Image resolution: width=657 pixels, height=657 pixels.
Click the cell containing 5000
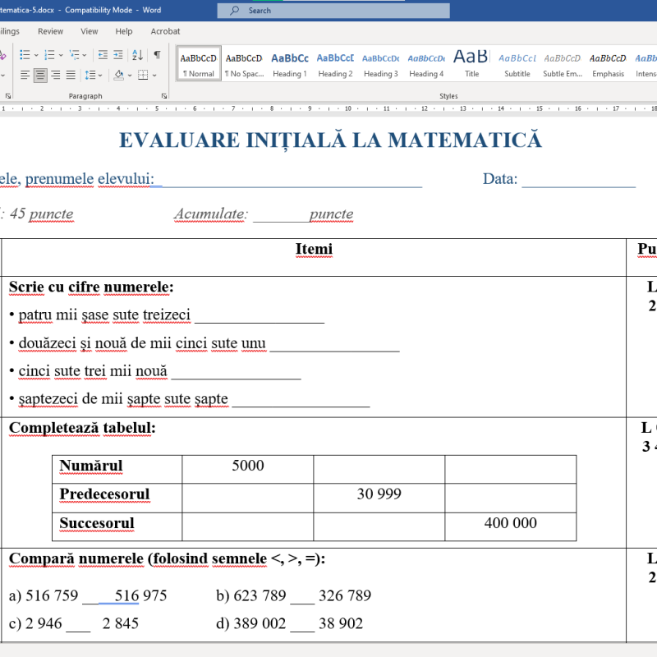(x=248, y=469)
